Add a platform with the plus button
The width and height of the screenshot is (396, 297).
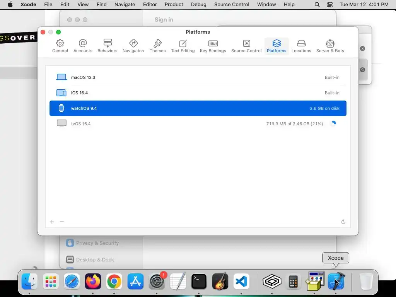point(52,222)
